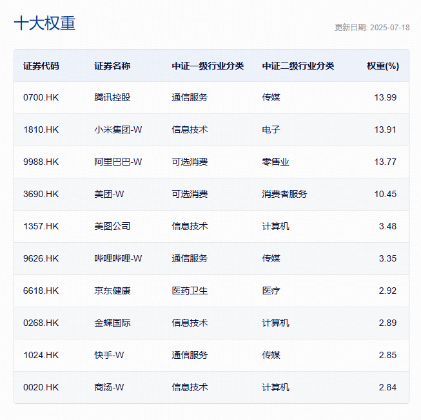Viewport: 421px width, 420px height.
Task: Click the 证券名称 column header
Action: pyautogui.click(x=112, y=66)
